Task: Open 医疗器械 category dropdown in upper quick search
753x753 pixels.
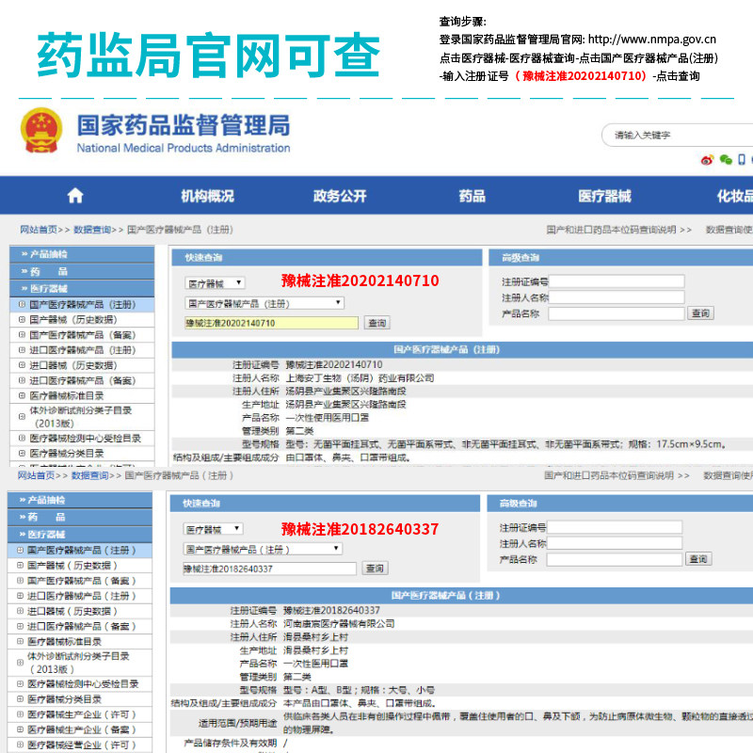Action: click(x=216, y=283)
